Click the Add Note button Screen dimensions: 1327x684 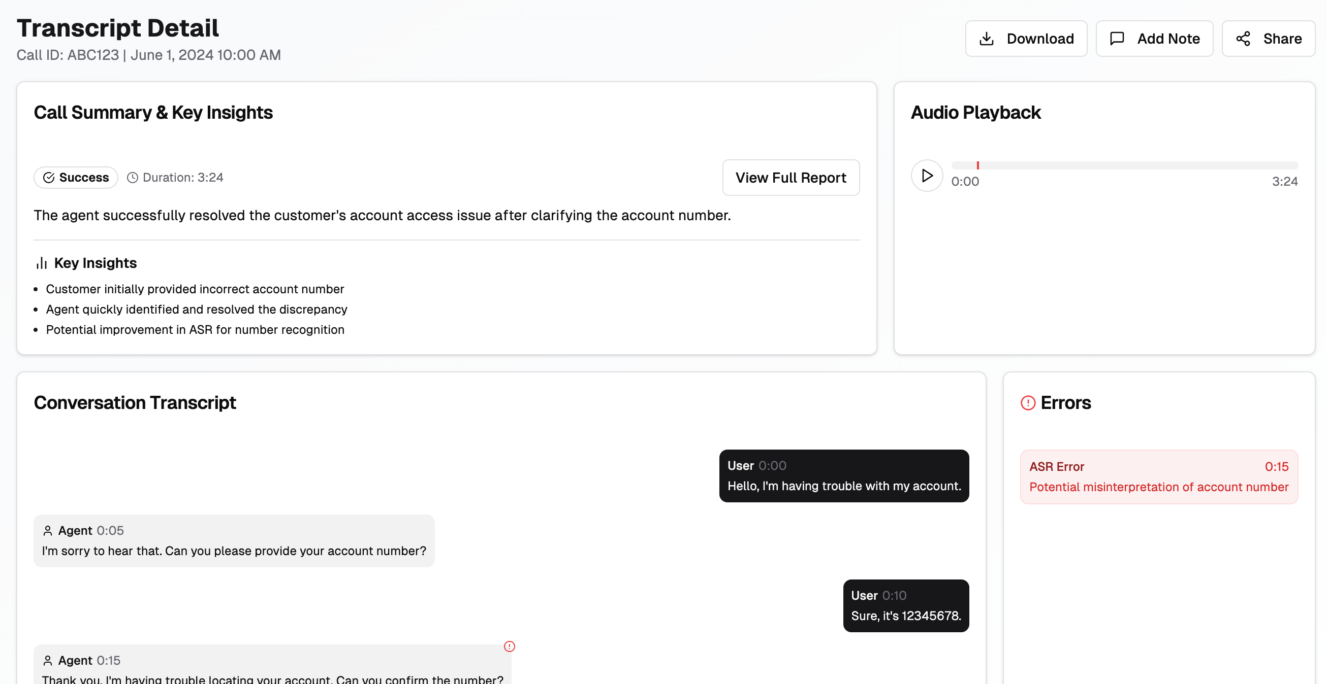tap(1154, 39)
